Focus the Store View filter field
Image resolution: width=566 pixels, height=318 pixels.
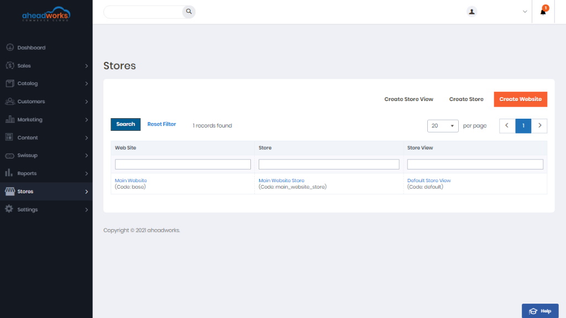pyautogui.click(x=475, y=165)
